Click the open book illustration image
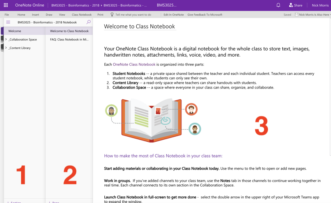 pos(151,120)
